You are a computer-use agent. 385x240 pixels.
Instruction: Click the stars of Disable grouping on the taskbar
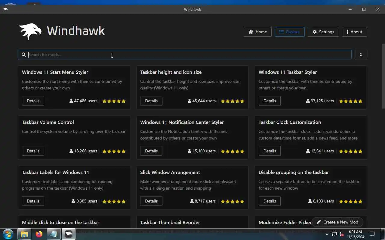click(351, 201)
